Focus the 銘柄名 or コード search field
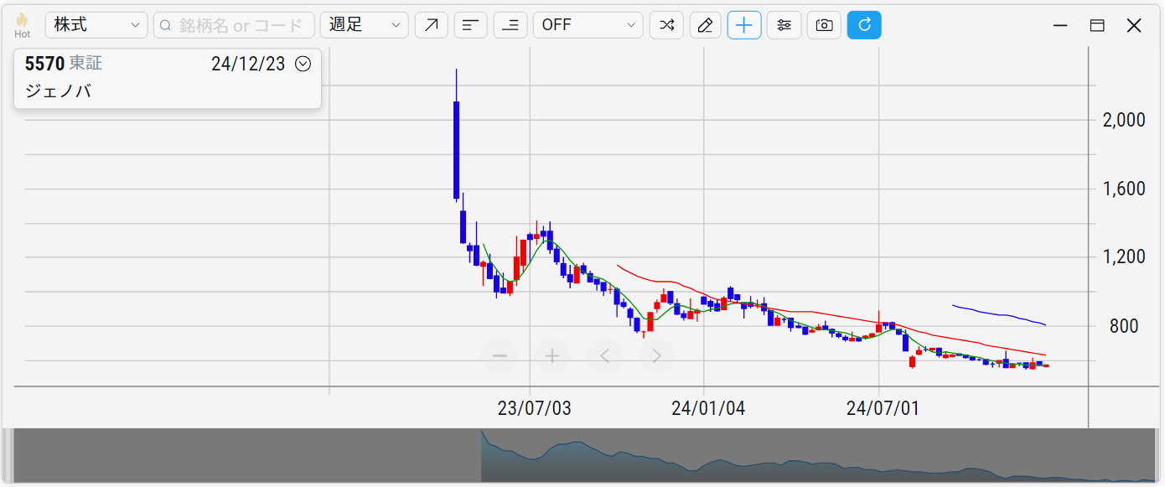This screenshot has height=487, width=1165. pos(234,25)
